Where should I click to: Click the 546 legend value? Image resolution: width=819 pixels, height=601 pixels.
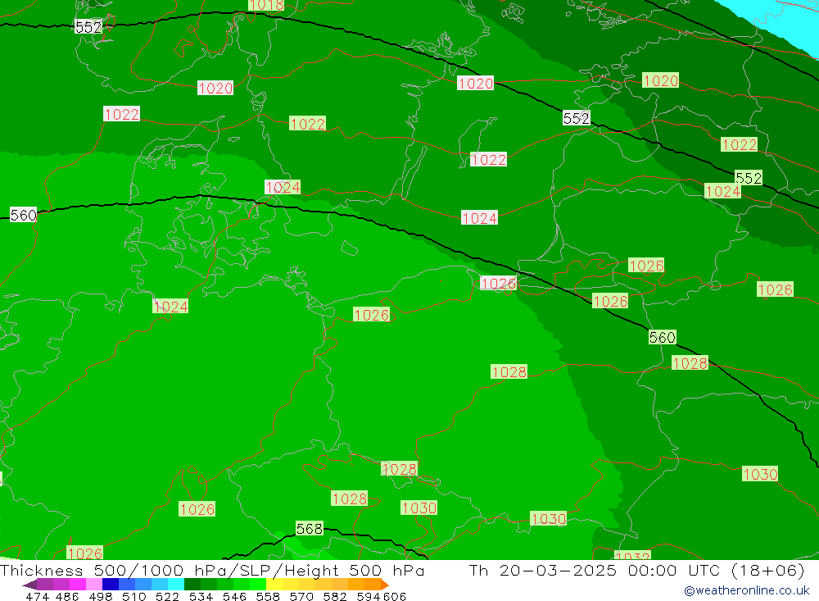tap(234, 596)
